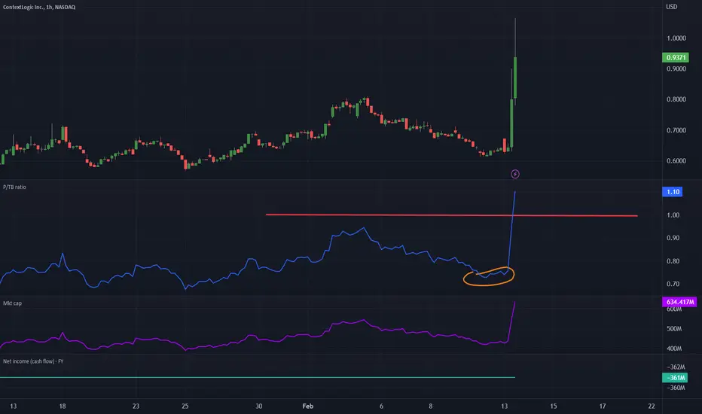This screenshot has width=702, height=414.
Task: Click the 25 date on time axis
Action: (x=185, y=406)
